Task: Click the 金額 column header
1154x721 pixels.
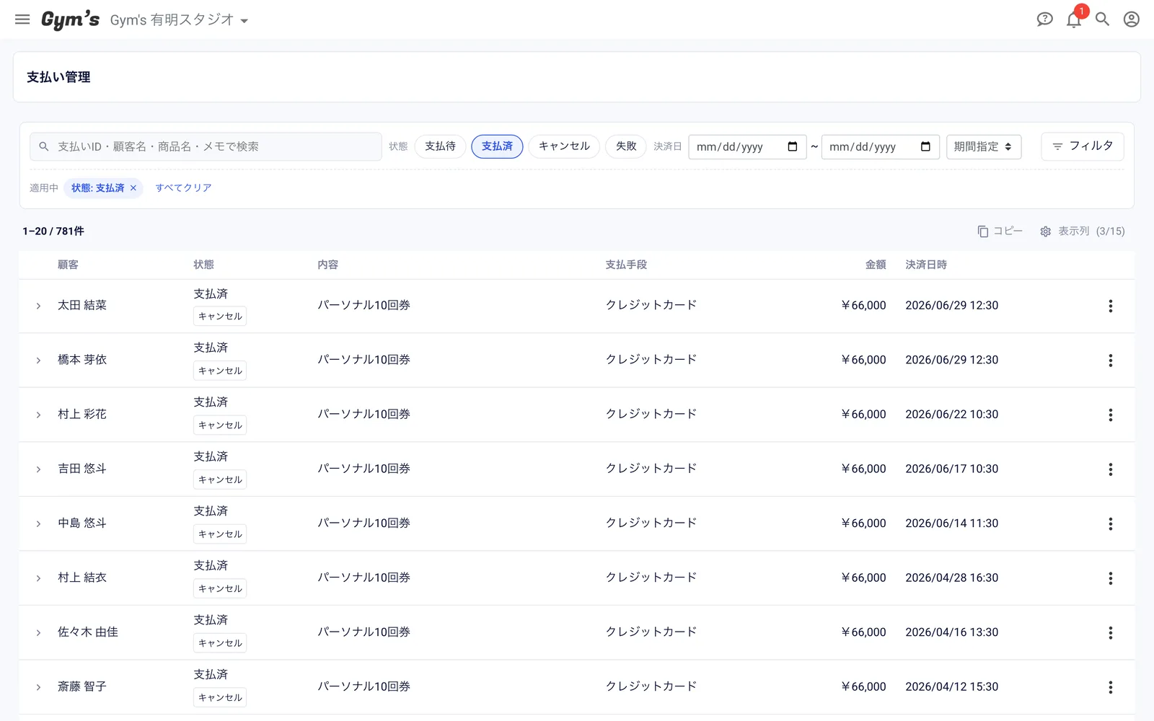Action: pos(876,265)
